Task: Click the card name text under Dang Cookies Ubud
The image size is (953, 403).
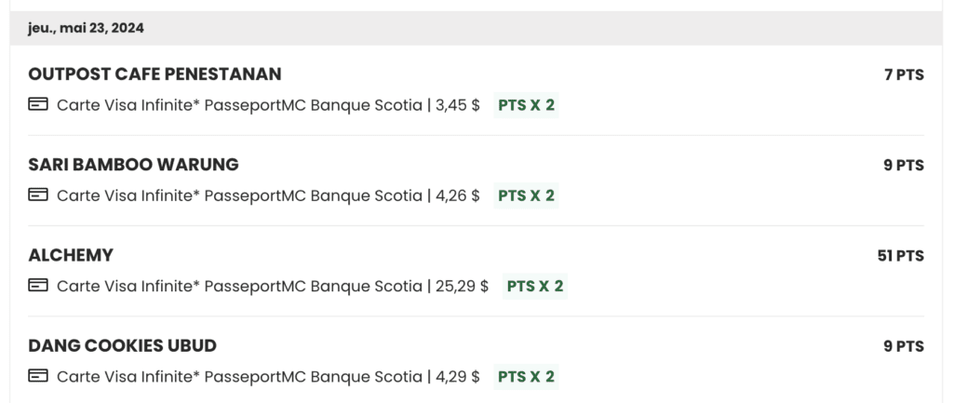Action: 239,376
